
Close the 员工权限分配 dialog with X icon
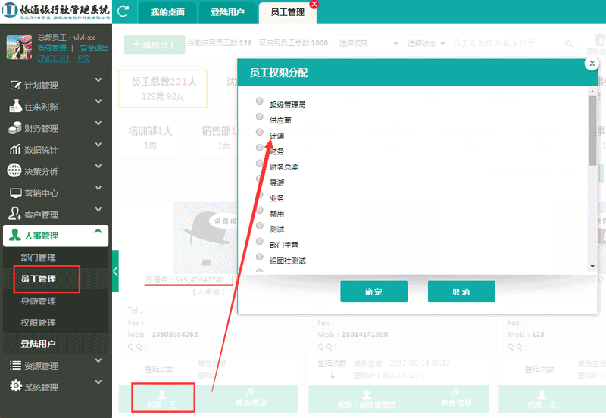point(592,64)
